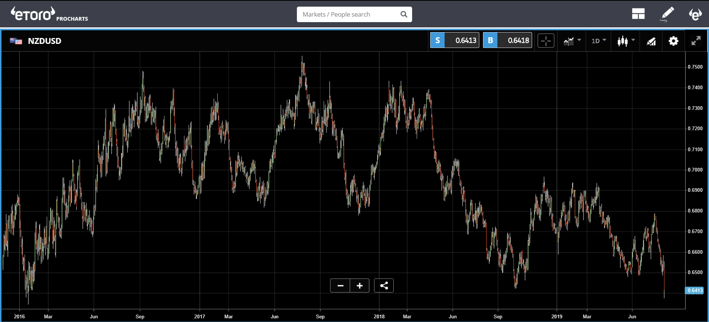Image resolution: width=709 pixels, height=322 pixels.
Task: Click the search magnifier icon
Action: (x=404, y=14)
